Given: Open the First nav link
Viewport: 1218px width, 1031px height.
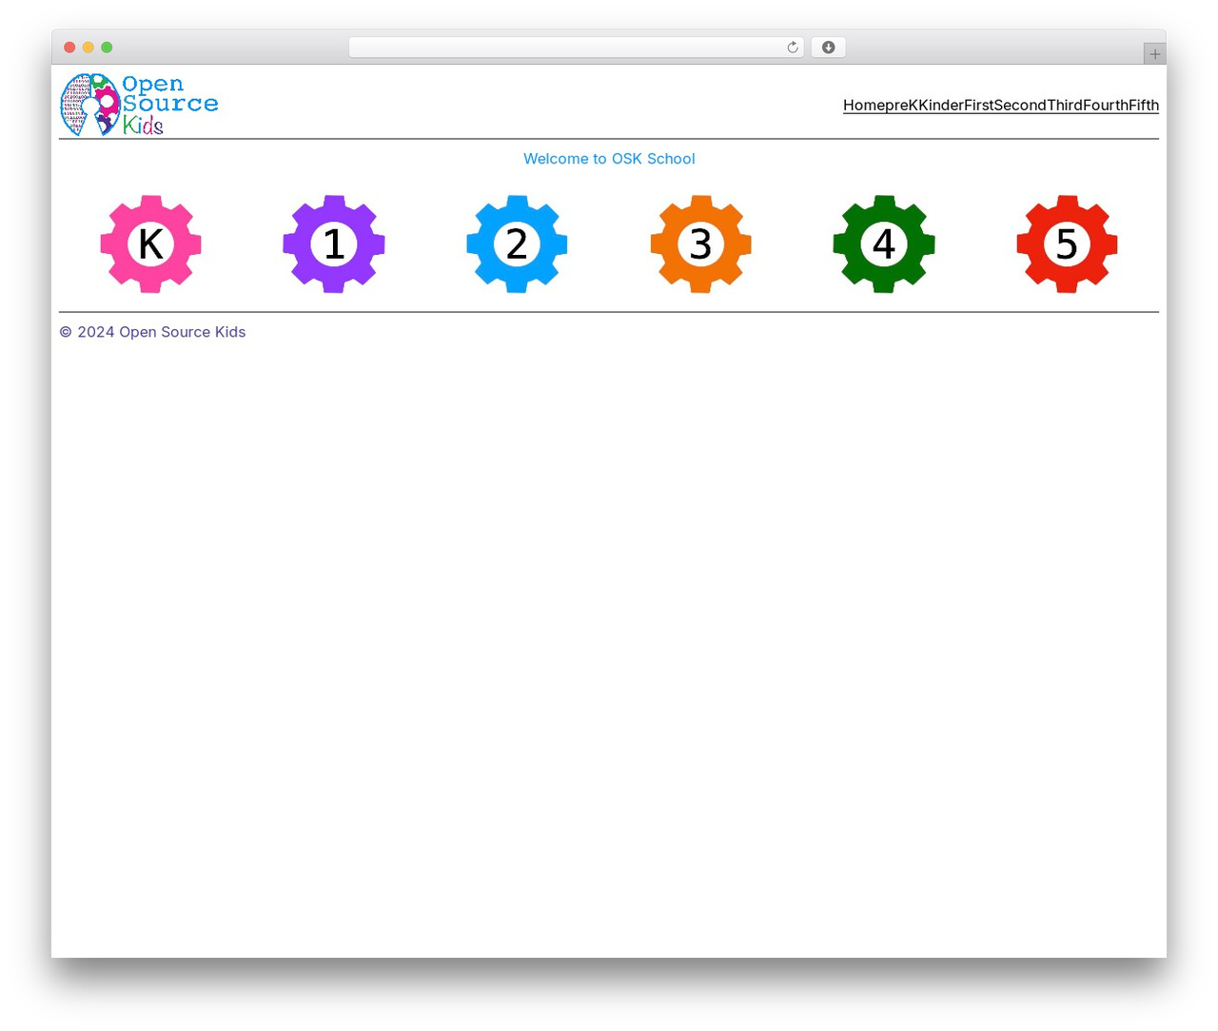Looking at the screenshot, I should pos(978,106).
